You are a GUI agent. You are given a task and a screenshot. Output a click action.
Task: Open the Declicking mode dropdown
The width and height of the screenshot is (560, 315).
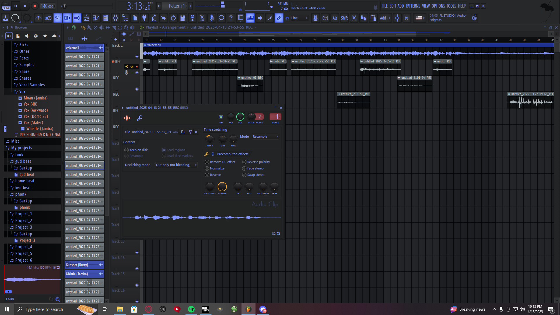[176, 165]
